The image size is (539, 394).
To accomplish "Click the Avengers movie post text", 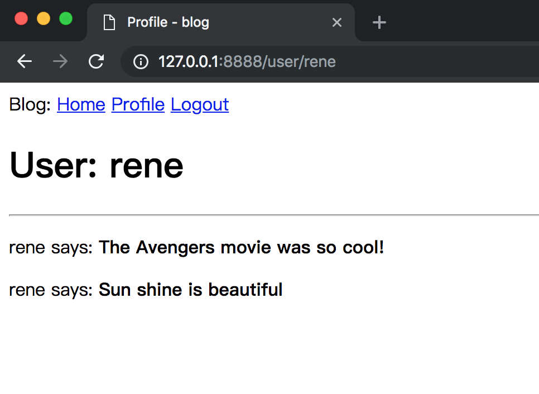I will (x=241, y=247).
